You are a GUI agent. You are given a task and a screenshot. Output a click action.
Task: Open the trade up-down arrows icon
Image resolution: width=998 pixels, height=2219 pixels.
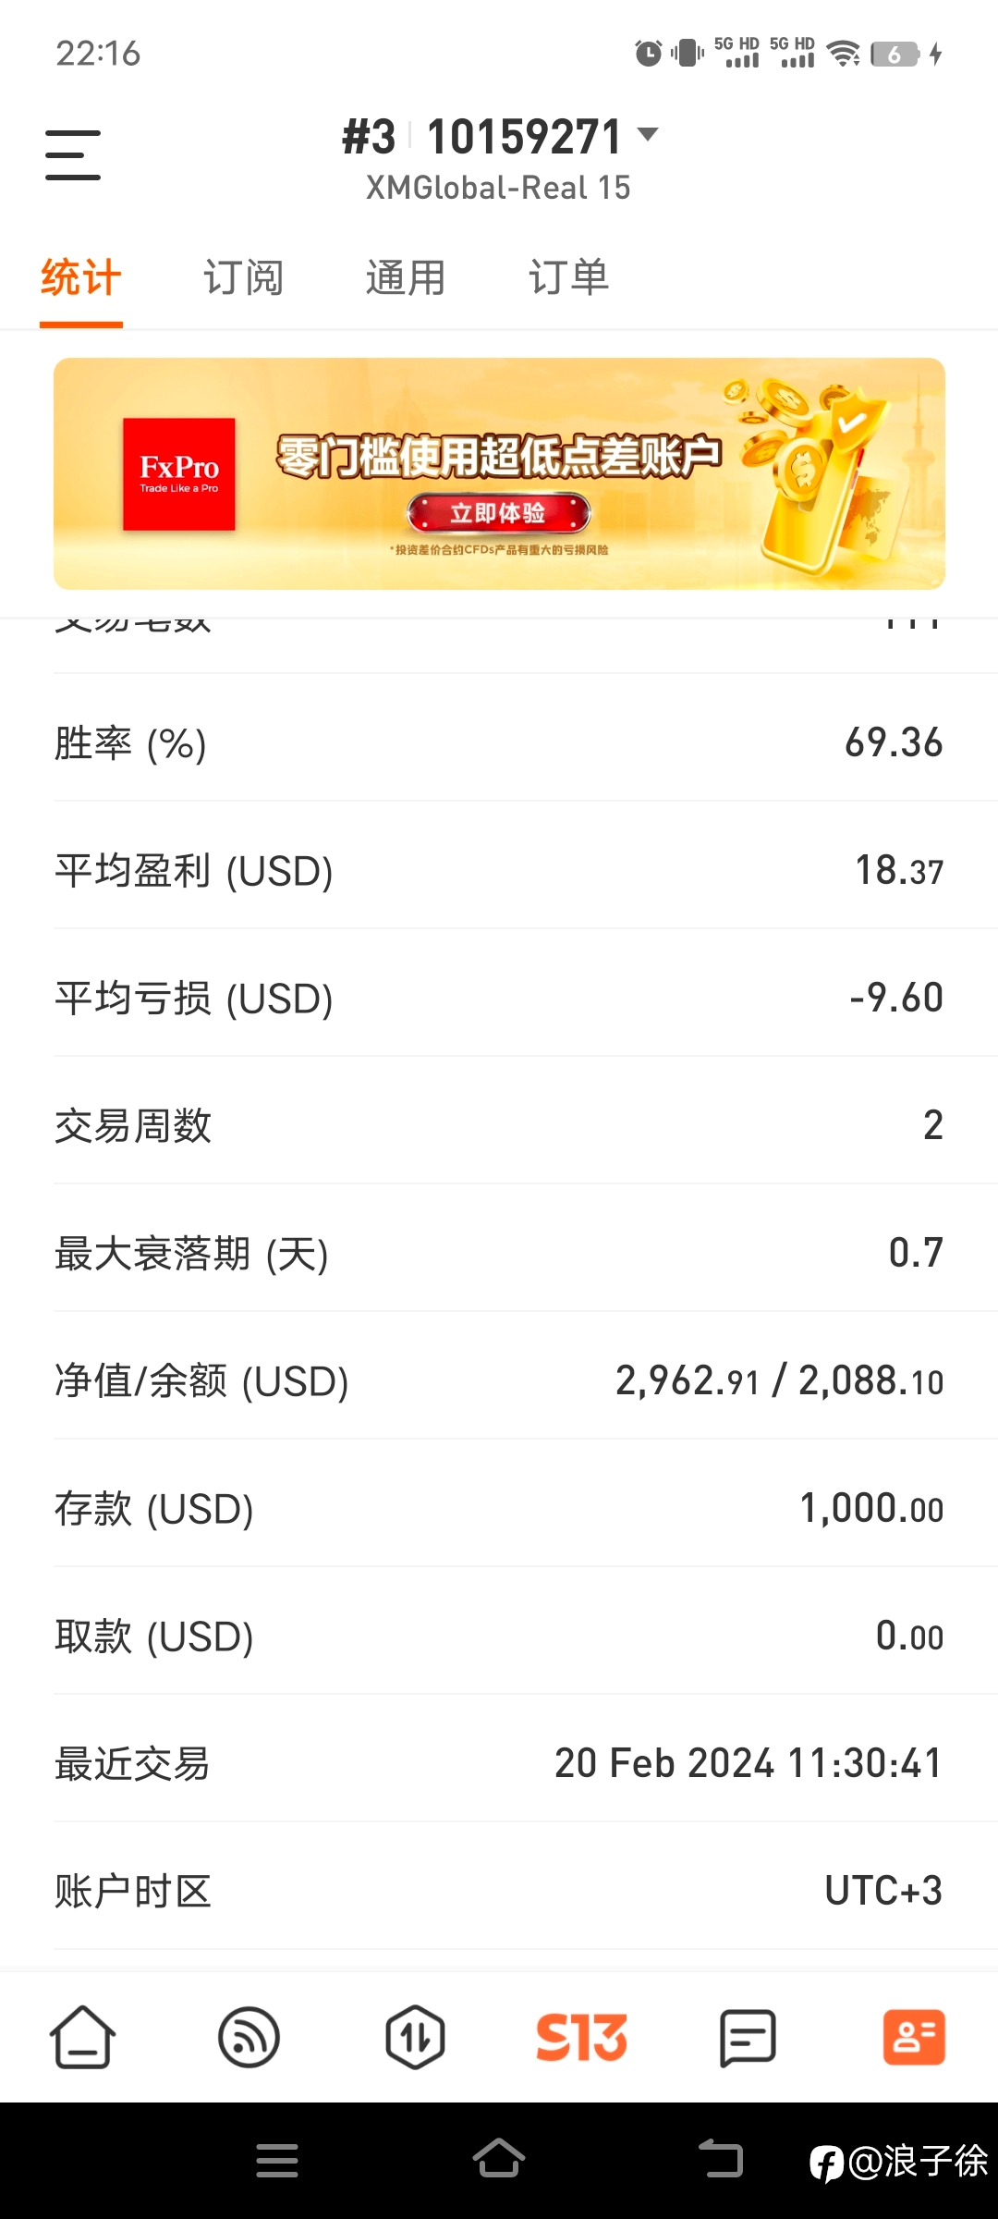click(x=415, y=2037)
